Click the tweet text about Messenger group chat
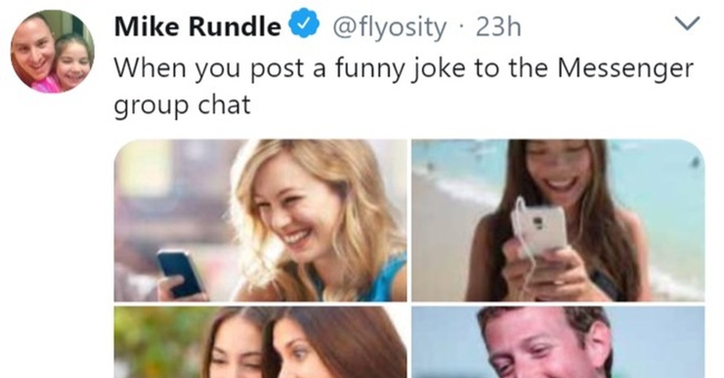Image resolution: width=724 pixels, height=378 pixels. 404,86
